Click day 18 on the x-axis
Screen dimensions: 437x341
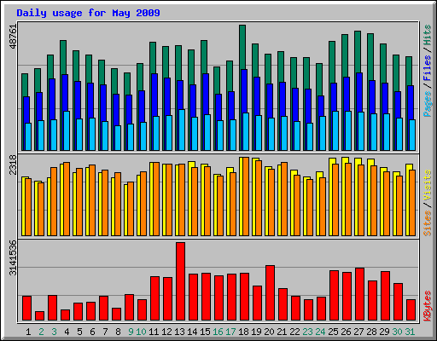(x=243, y=332)
